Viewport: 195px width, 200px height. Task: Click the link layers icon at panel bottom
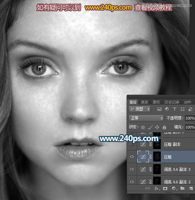click(148, 188)
